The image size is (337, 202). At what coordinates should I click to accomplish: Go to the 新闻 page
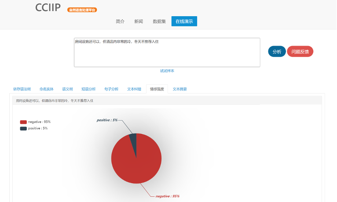tap(139, 21)
